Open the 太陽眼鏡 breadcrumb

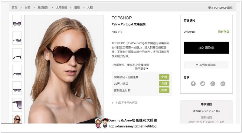61,8
